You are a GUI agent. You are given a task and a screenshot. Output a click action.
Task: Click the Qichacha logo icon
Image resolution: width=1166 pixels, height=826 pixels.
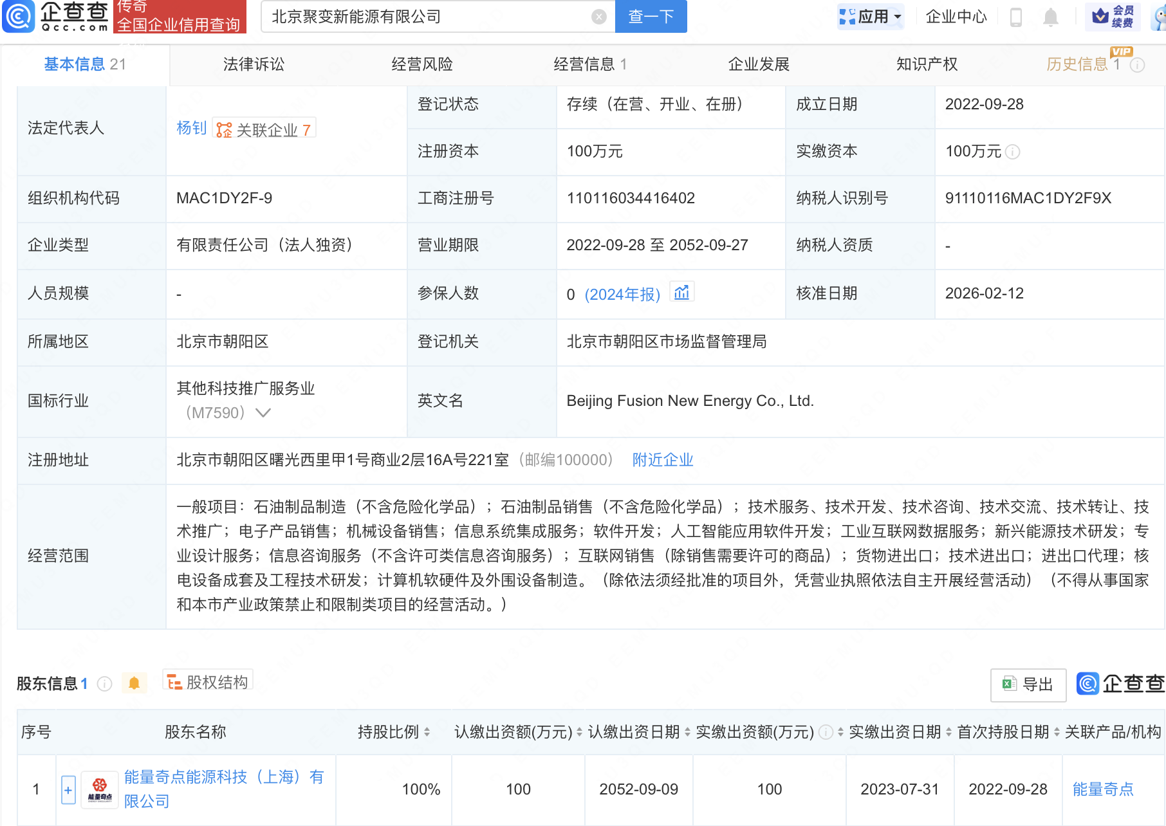19,17
